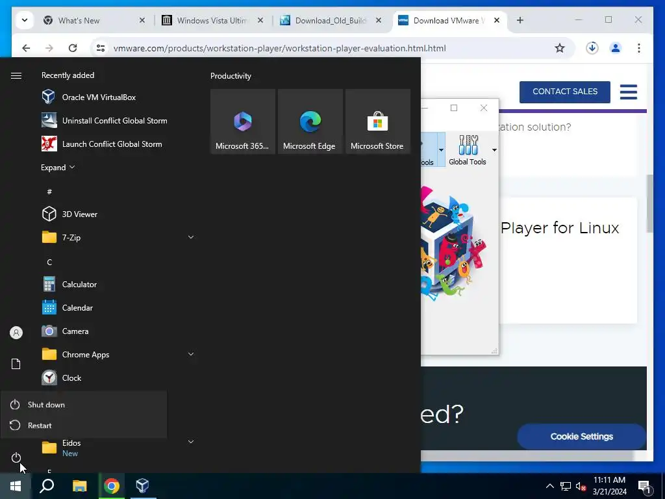Select the Download VMware tab
Screen dimensions: 665x499
(x=449, y=20)
